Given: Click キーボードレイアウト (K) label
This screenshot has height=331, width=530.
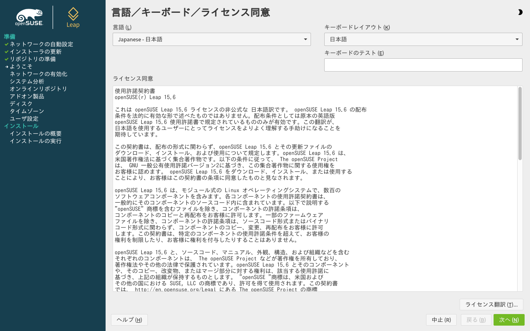Looking at the screenshot, I should pos(357,27).
